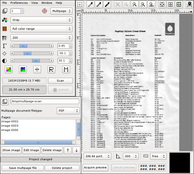The width and height of the screenshot is (194, 174).
Task: Click the R restore enhancement icon
Action: (52, 69)
